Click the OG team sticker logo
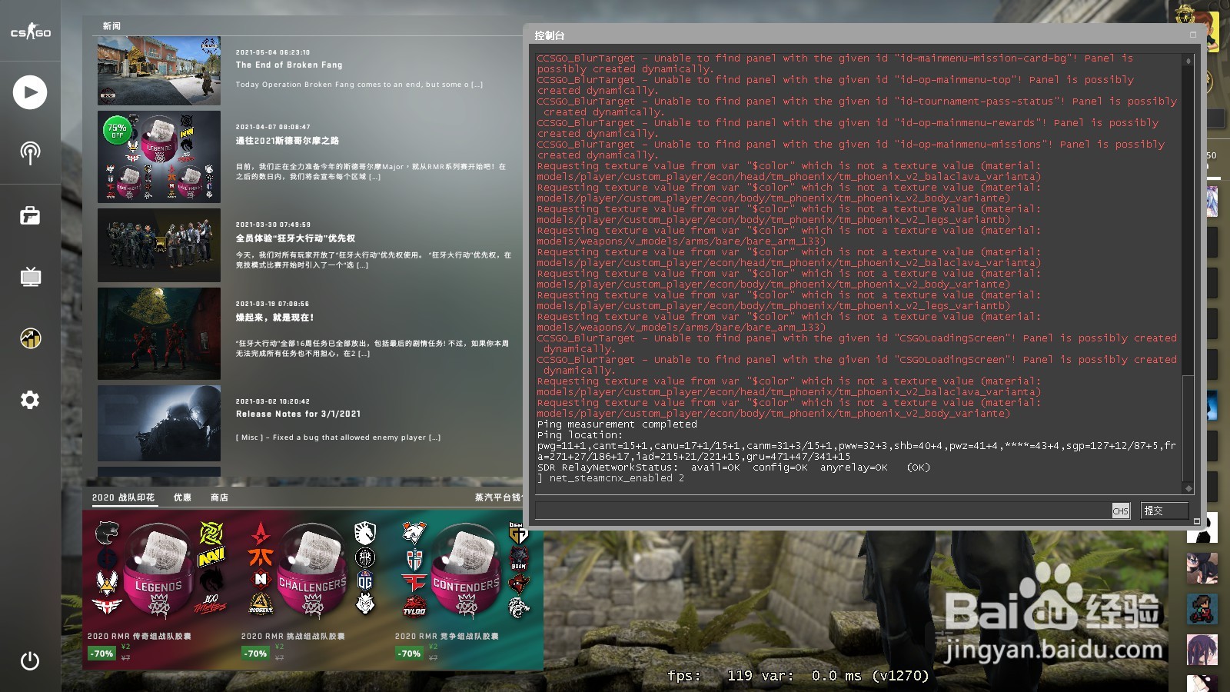The height and width of the screenshot is (692, 1230). tap(365, 580)
